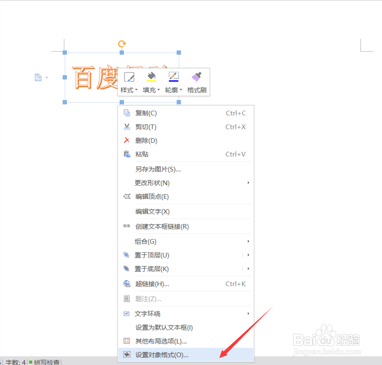
Task: Click the 超链接 hyperlink globe icon
Action: pos(126,283)
